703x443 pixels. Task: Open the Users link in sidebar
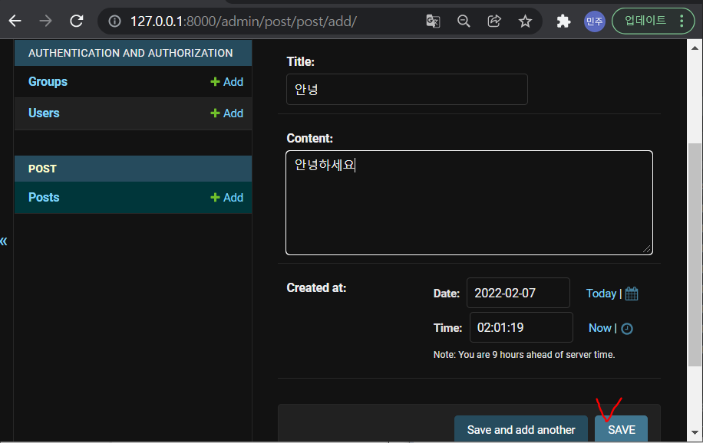coord(44,113)
